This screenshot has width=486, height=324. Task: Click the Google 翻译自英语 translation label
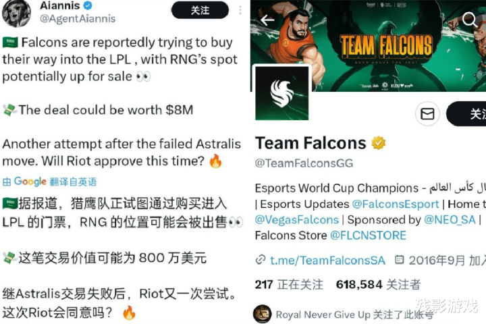pyautogui.click(x=49, y=182)
